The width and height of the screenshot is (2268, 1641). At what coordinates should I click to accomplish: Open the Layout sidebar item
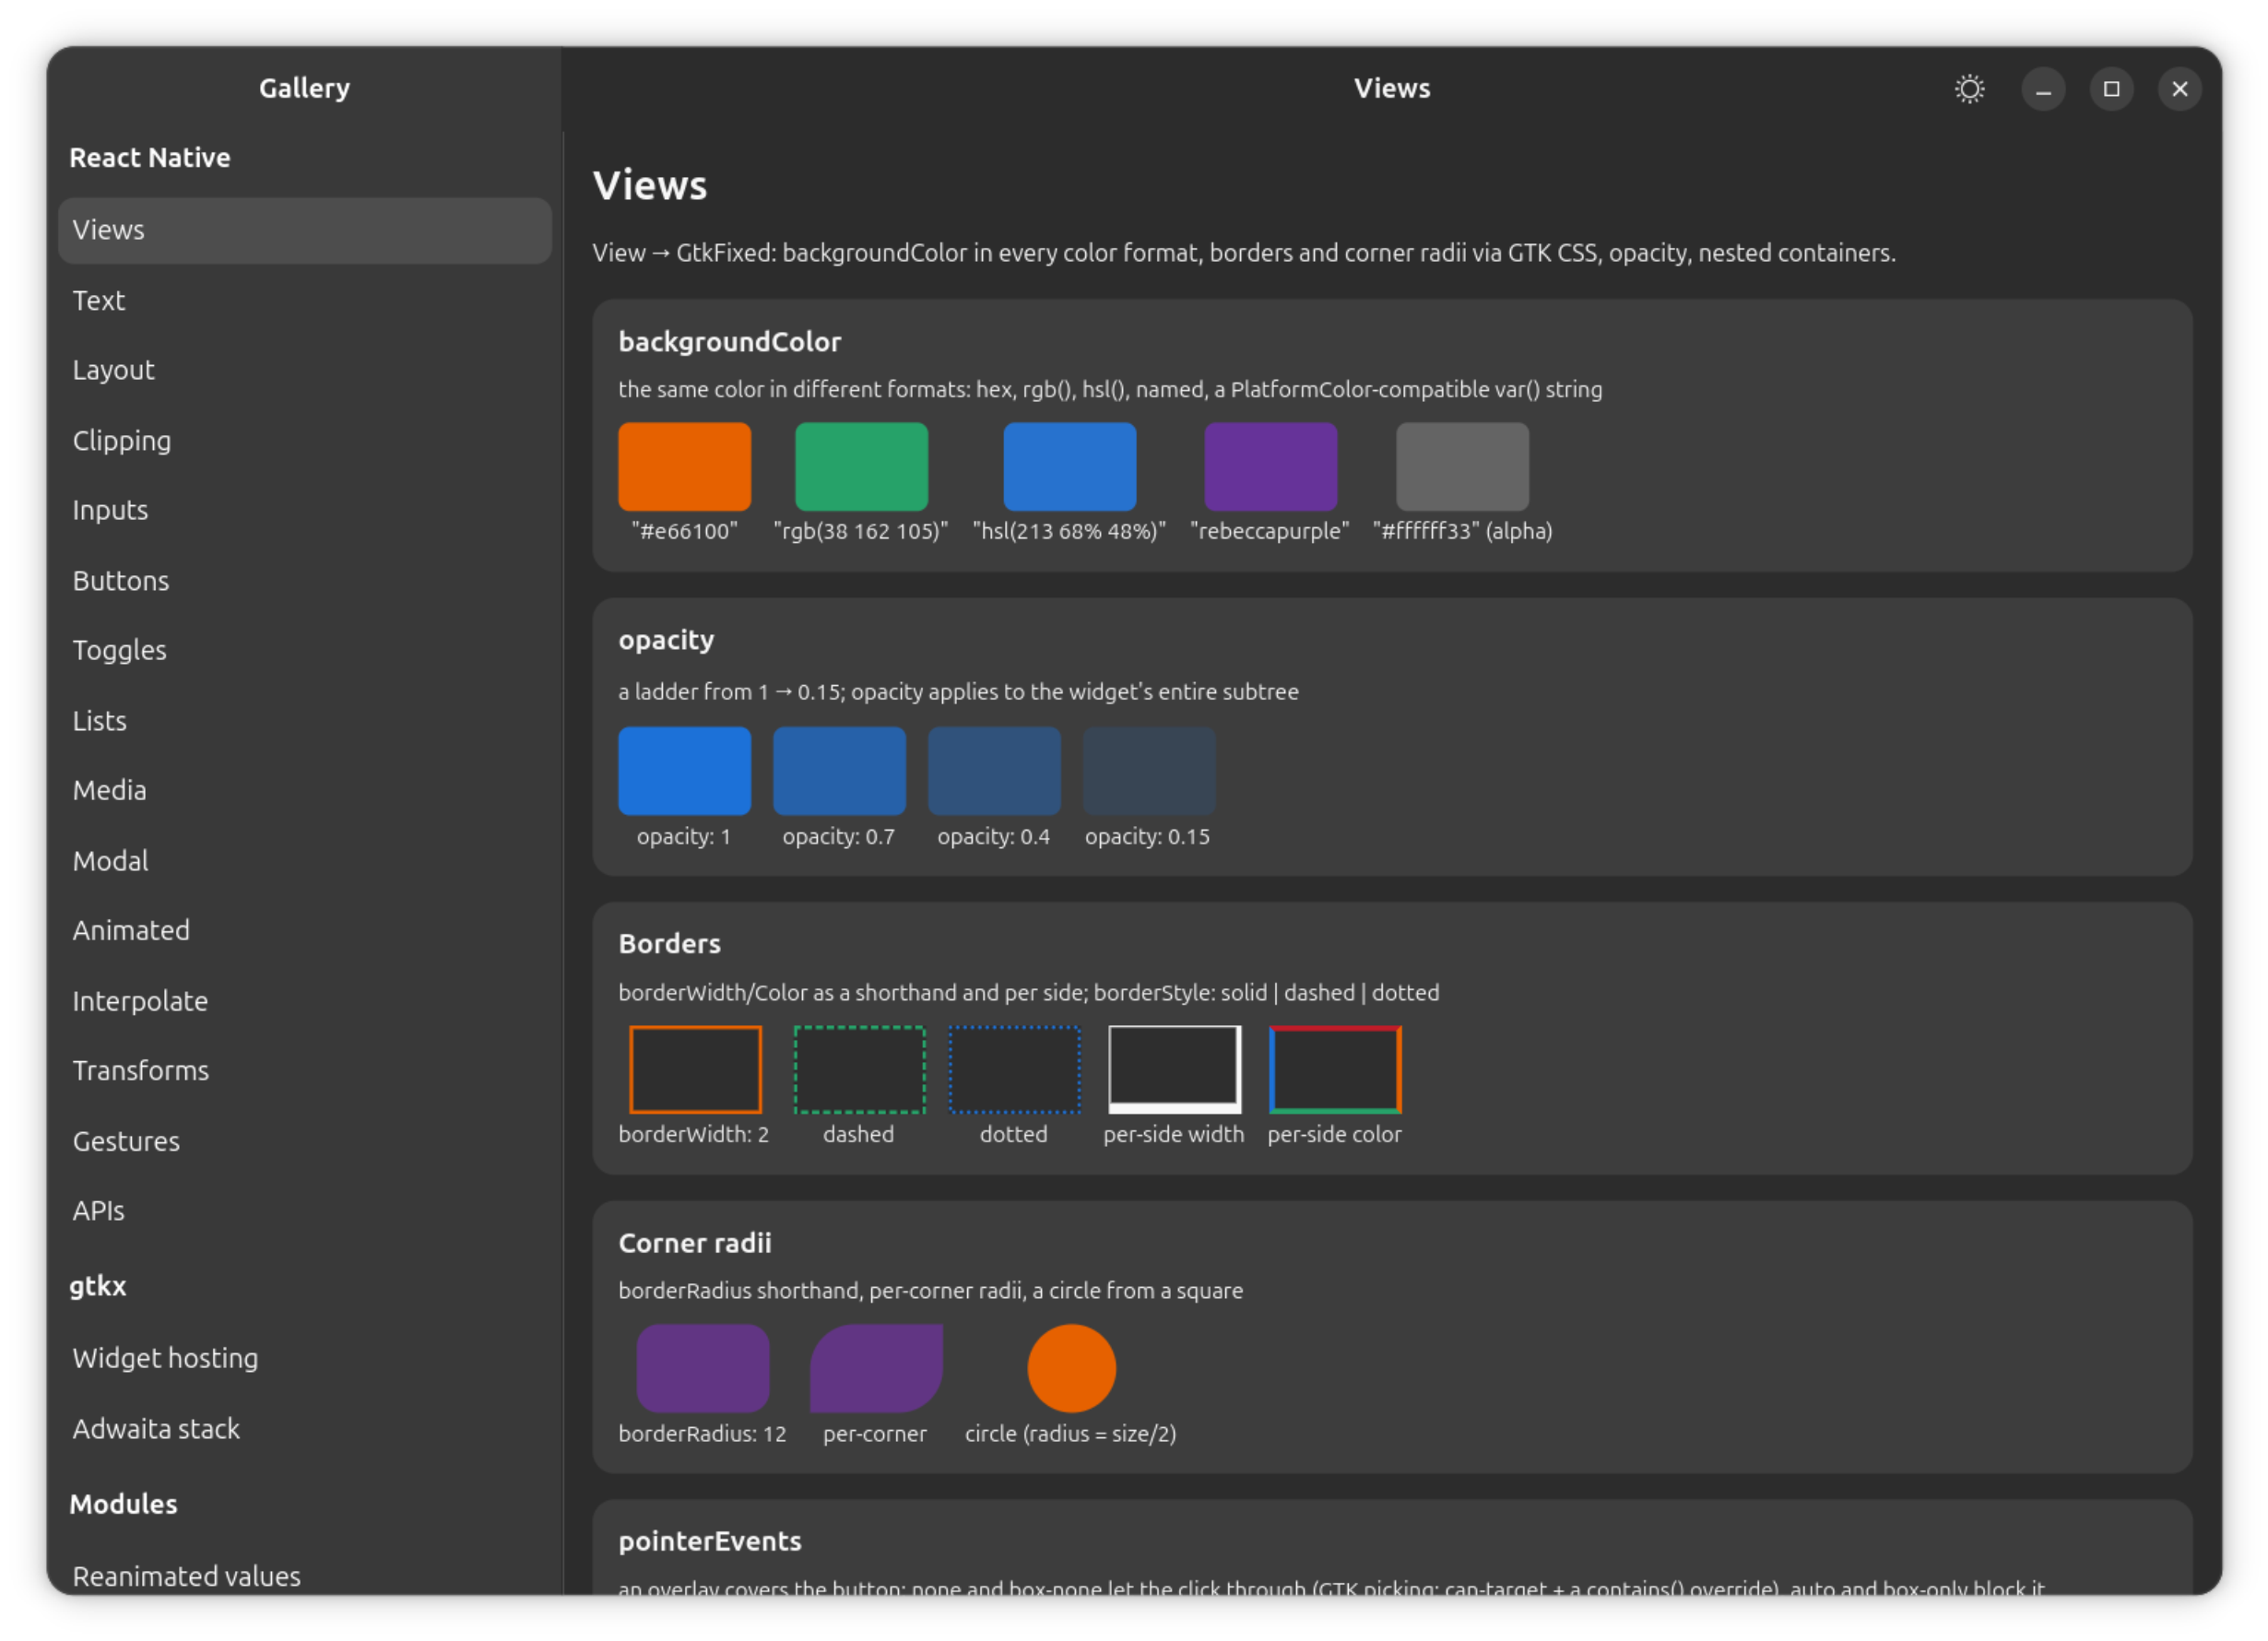click(305, 370)
